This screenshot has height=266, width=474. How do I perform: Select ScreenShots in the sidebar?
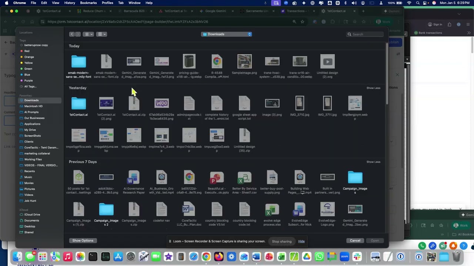tap(33, 136)
